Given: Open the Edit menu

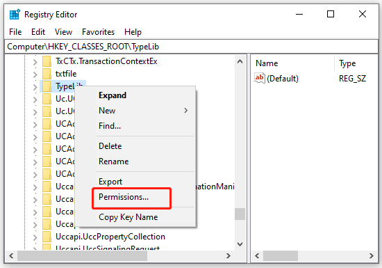Looking at the screenshot, I should pos(38,32).
